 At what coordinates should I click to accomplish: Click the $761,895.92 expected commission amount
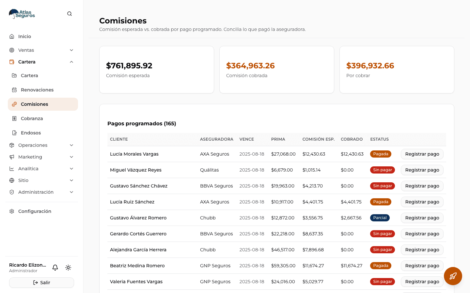click(x=129, y=66)
